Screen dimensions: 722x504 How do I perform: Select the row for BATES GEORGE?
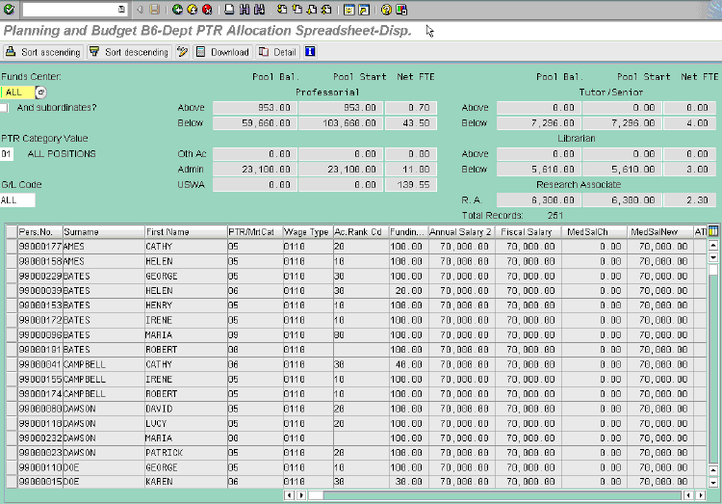pyautogui.click(x=12, y=276)
